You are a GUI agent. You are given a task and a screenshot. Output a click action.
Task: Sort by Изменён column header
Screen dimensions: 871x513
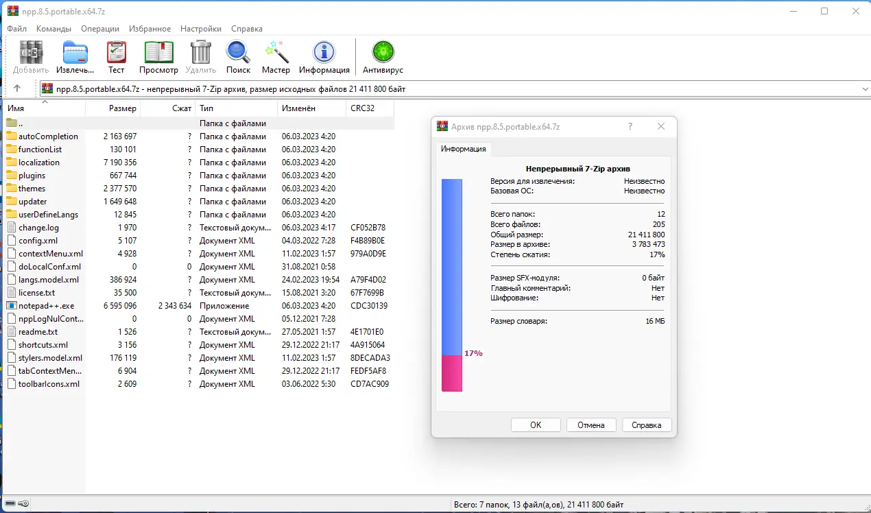pyautogui.click(x=311, y=108)
